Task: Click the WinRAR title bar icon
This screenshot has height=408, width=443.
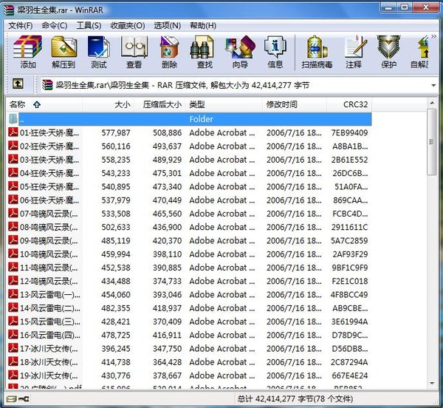Action: tap(8, 10)
